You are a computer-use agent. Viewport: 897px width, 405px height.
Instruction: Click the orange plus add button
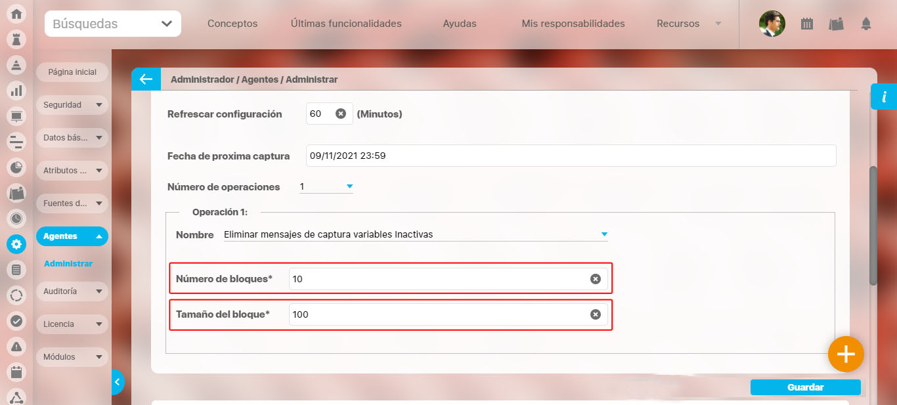point(845,354)
